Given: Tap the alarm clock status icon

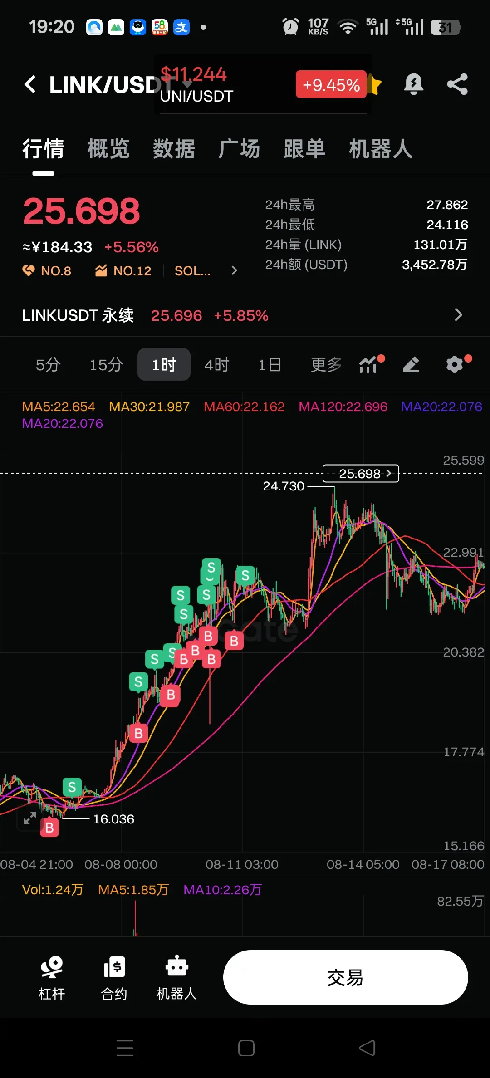Looking at the screenshot, I should [290, 27].
